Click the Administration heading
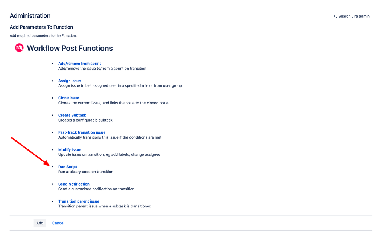Viewport: 376px width, 236px height. [x=30, y=15]
